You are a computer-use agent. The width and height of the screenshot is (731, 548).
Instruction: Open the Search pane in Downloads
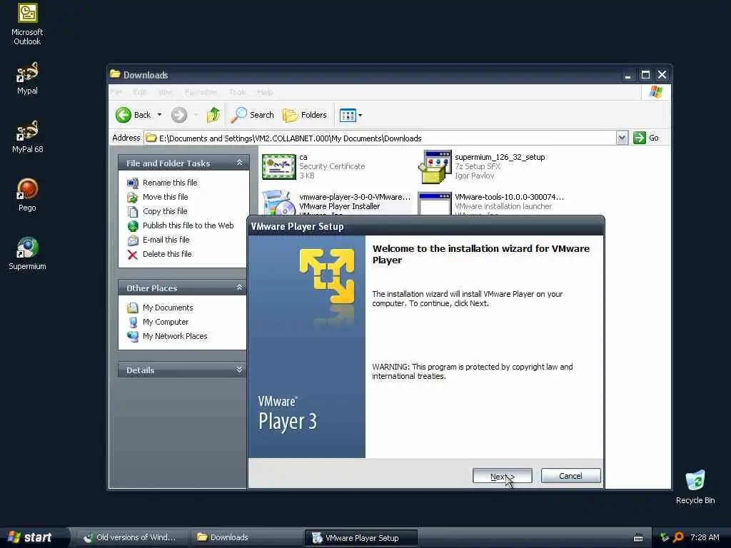(252, 115)
